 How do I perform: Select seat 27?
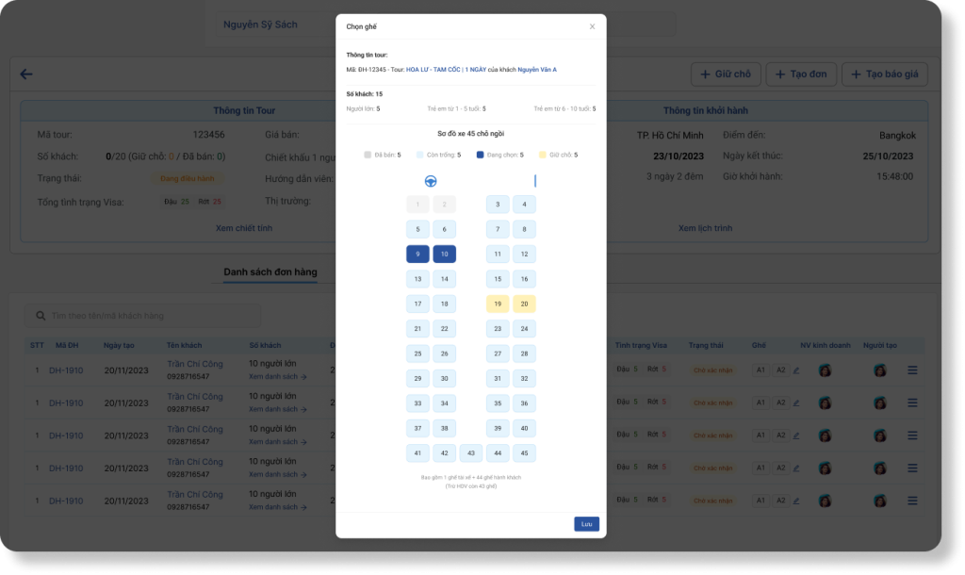498,353
